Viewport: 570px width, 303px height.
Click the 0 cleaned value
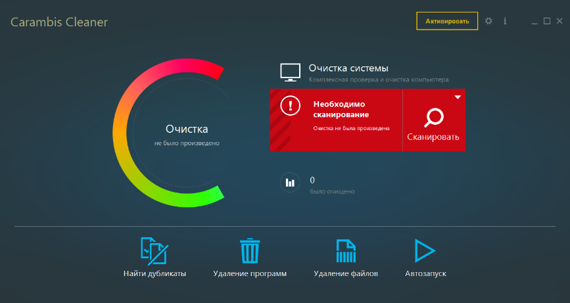click(x=312, y=180)
